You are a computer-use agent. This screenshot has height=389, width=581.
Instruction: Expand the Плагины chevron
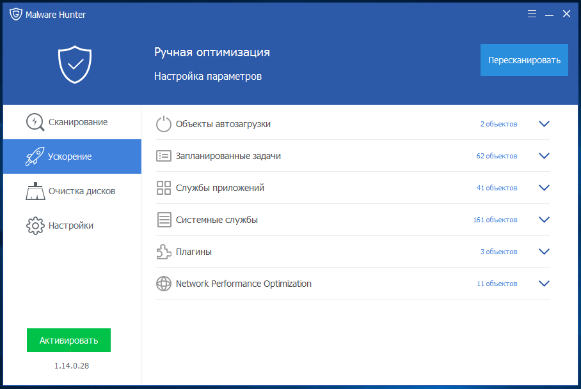pos(544,252)
